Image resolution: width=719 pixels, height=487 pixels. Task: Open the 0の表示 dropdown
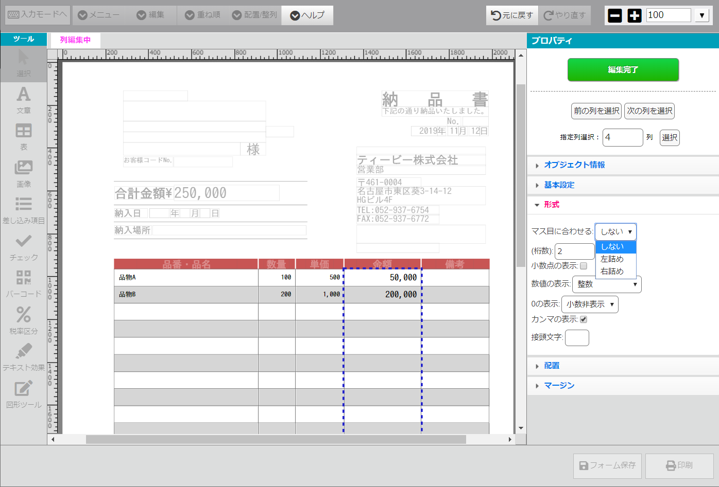click(590, 304)
